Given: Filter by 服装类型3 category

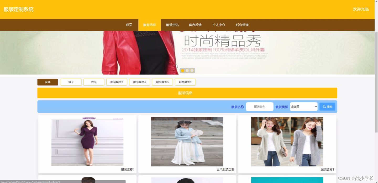Looking at the screenshot, I should 117,82.
